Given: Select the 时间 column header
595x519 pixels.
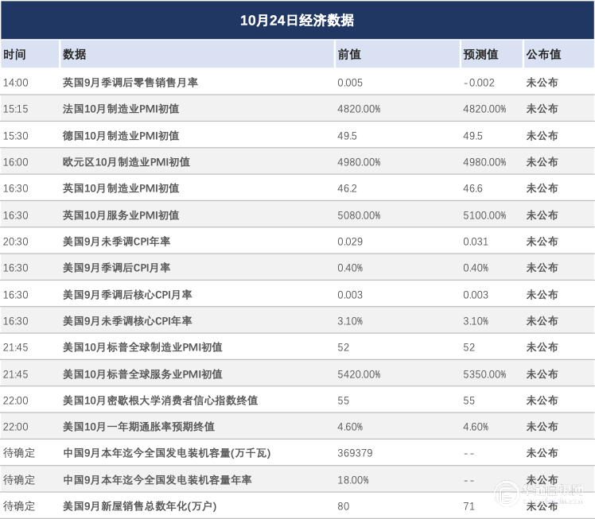Looking at the screenshot, I should pos(14,55).
